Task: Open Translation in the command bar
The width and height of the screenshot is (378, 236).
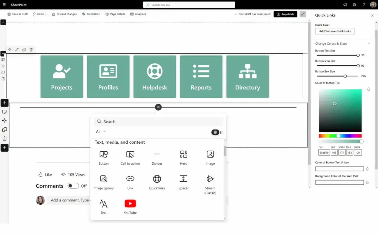Action: click(91, 14)
